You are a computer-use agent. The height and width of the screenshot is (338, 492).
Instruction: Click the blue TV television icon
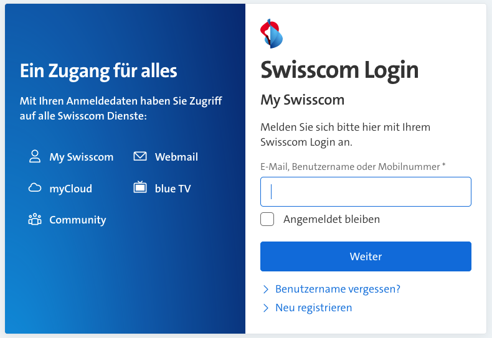[x=140, y=187]
